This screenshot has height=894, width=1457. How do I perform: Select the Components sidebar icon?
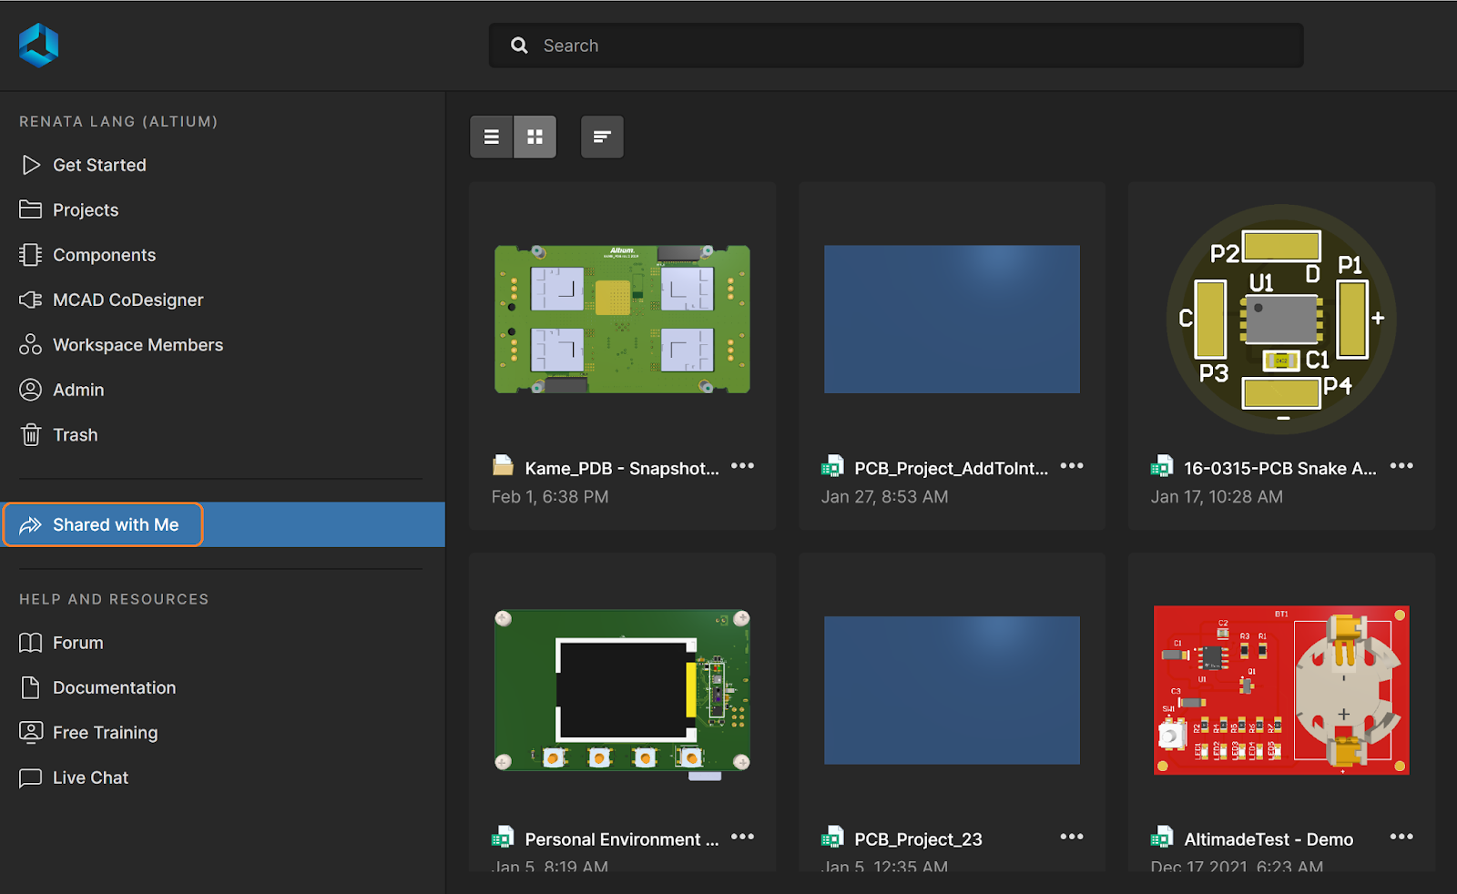tap(104, 255)
